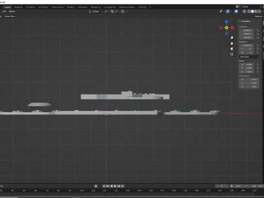The image size is (264, 198).
Task: Switch to the Sculpting workspace tab
Action: point(30,7)
